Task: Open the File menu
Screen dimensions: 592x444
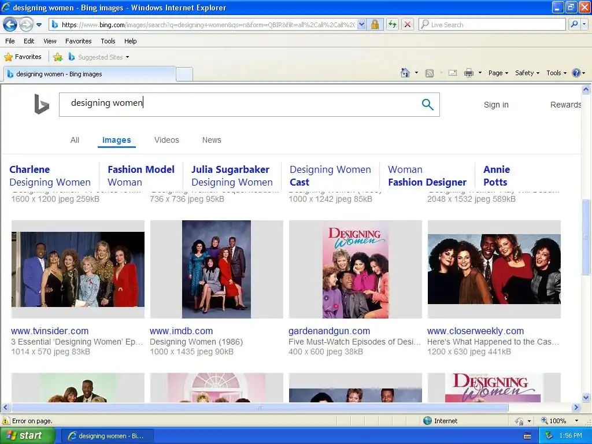Action: pyautogui.click(x=10, y=41)
